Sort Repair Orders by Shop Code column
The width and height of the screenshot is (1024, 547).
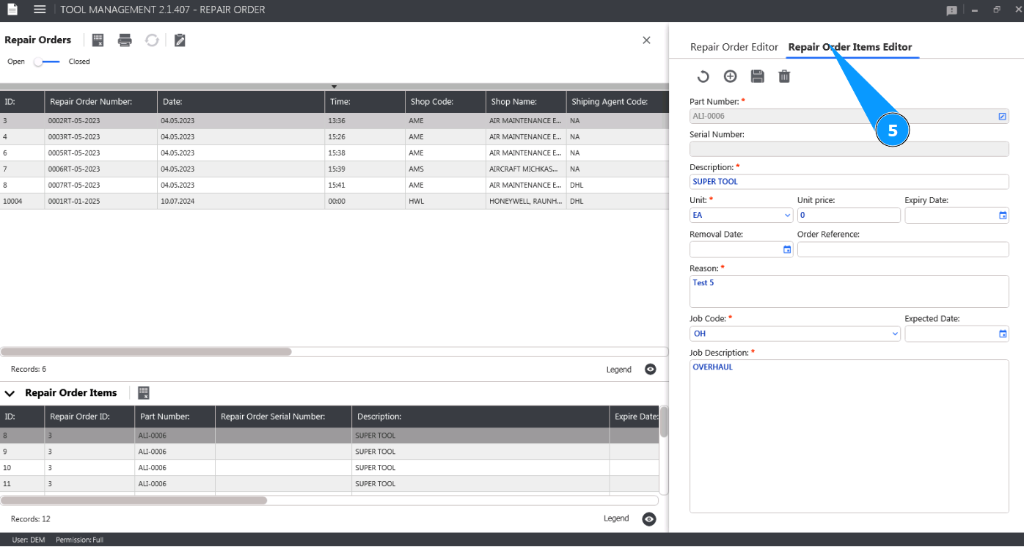pyautogui.click(x=445, y=102)
